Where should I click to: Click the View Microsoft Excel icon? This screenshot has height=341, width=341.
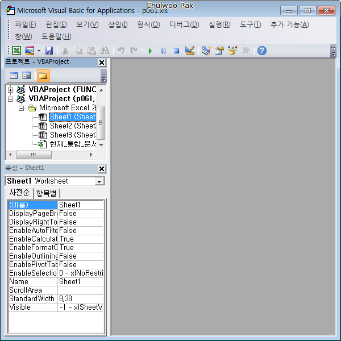point(16,51)
